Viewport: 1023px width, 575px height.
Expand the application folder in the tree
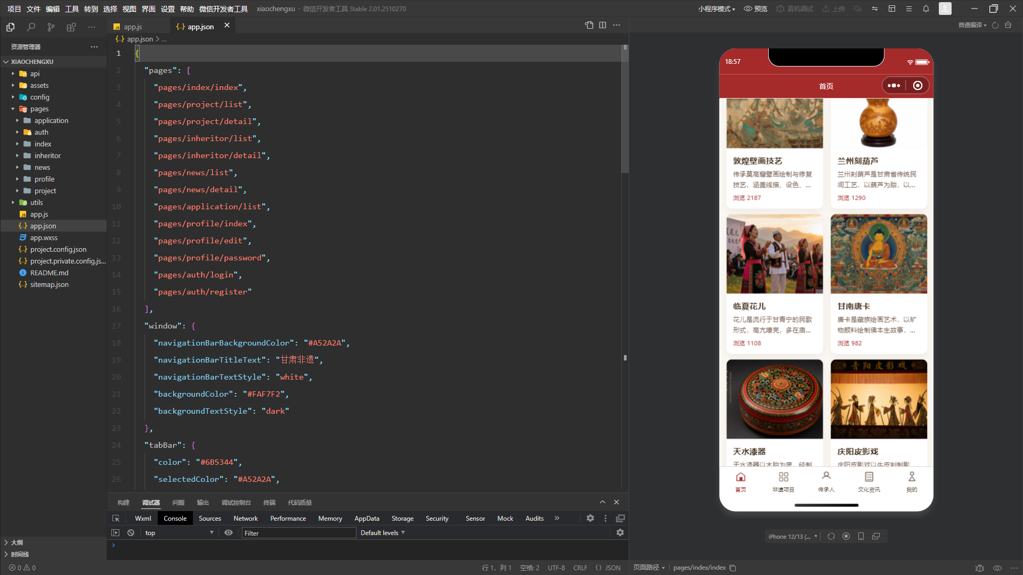click(x=51, y=120)
